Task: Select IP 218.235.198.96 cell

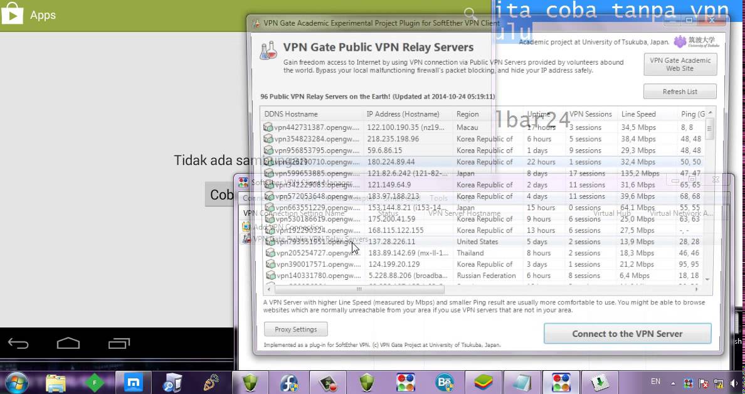Action: tap(393, 139)
